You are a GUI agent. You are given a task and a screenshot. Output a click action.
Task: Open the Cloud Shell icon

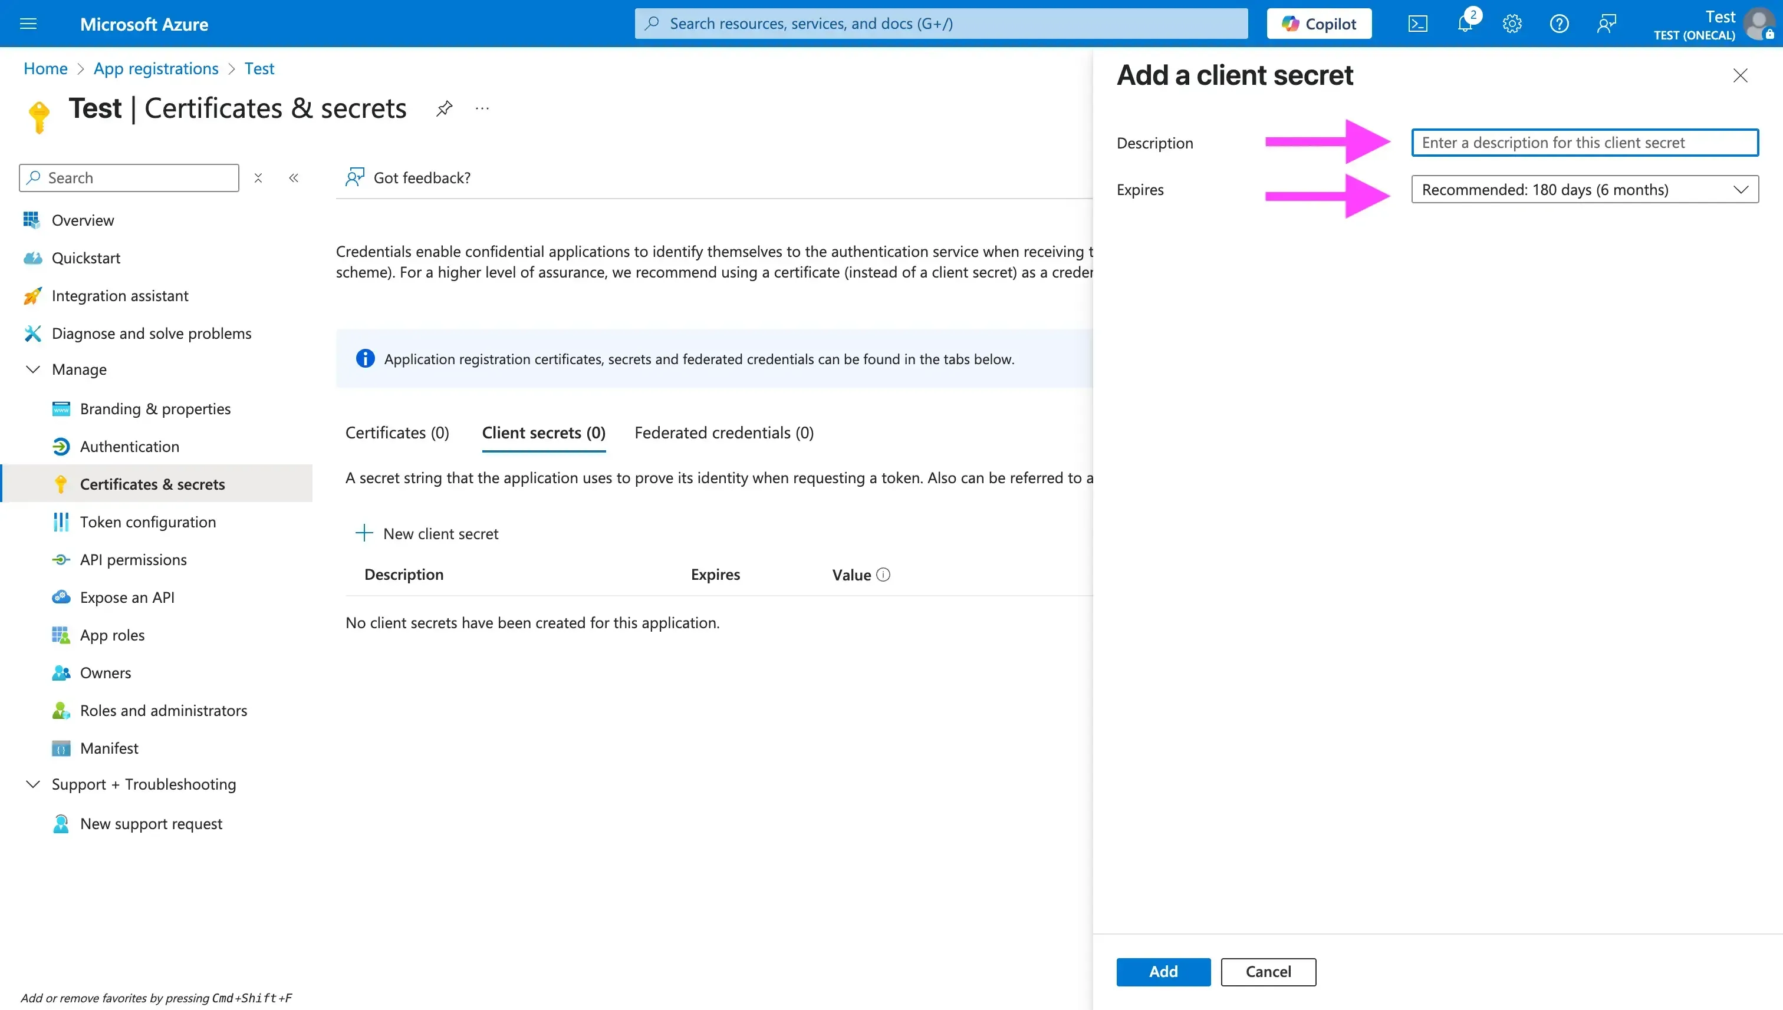(x=1418, y=24)
